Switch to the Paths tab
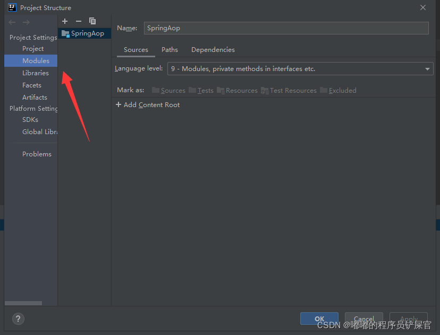This screenshot has width=440, height=335. tap(170, 50)
